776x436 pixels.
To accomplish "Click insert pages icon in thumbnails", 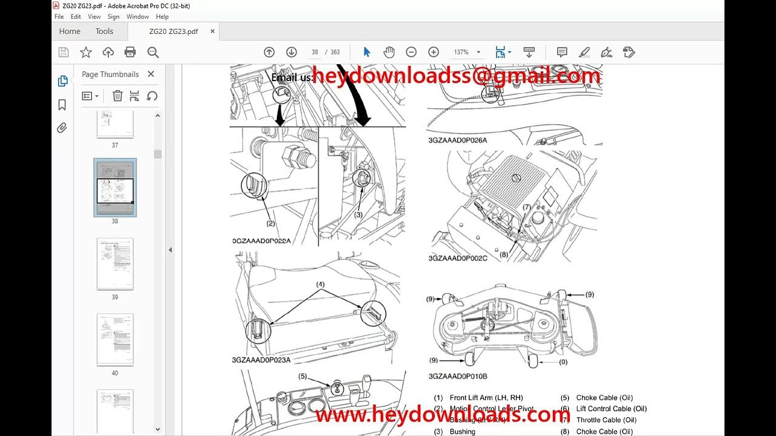I will tap(135, 96).
